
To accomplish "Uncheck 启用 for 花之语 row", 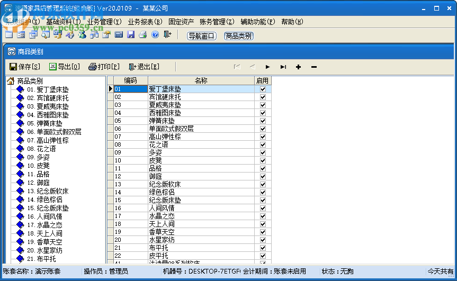I will tap(263, 144).
